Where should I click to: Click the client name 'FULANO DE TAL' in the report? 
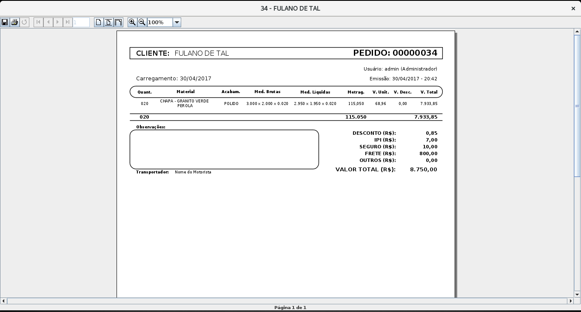[x=202, y=53]
